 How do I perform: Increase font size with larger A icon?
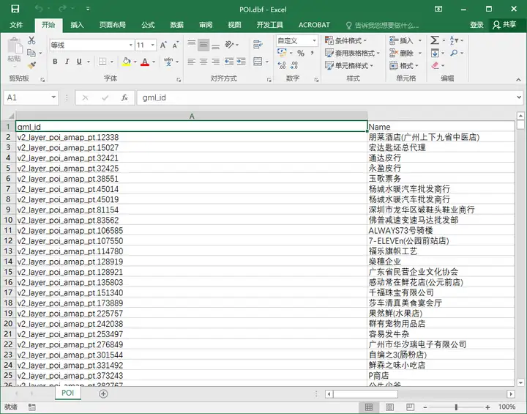point(163,45)
